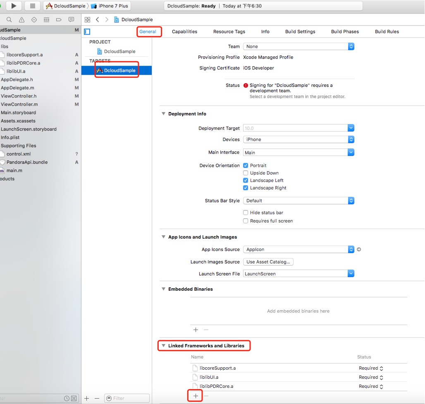
Task: Open the Issue navigator warning icon
Action: [21, 19]
